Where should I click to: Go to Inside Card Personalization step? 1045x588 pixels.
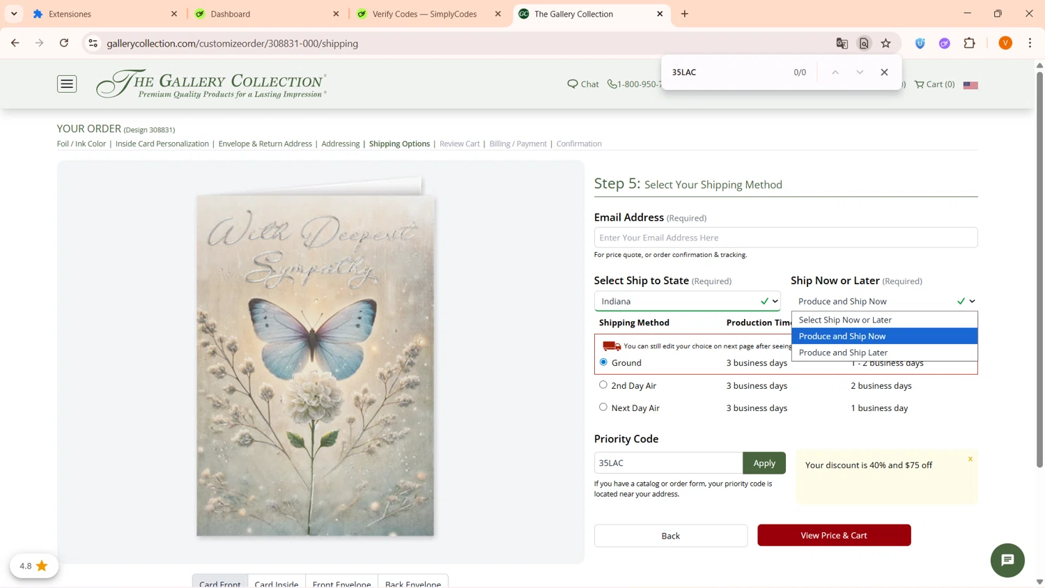[162, 144]
